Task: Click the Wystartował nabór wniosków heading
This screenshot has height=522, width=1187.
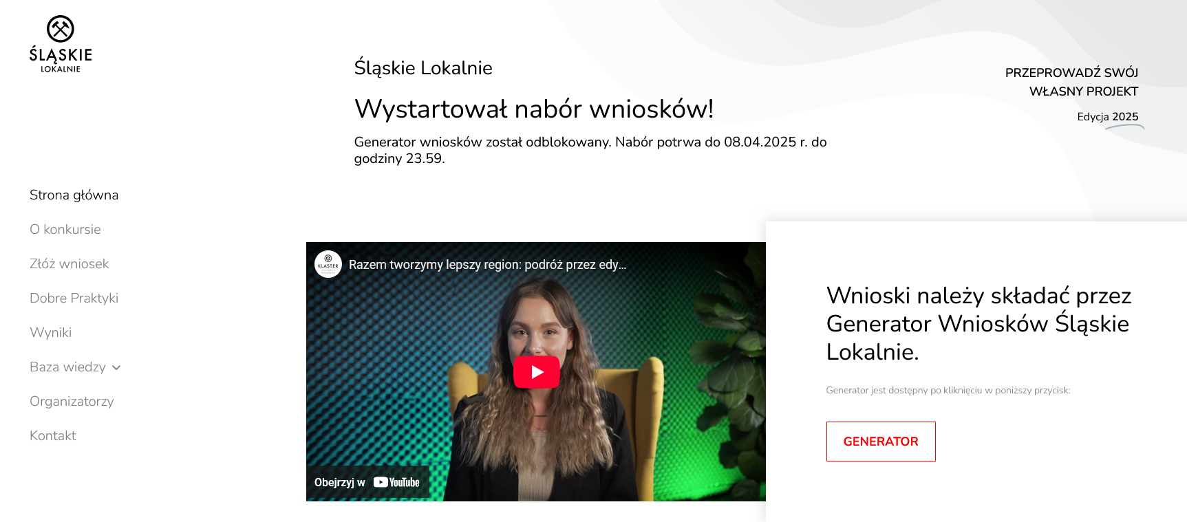Action: [x=533, y=109]
